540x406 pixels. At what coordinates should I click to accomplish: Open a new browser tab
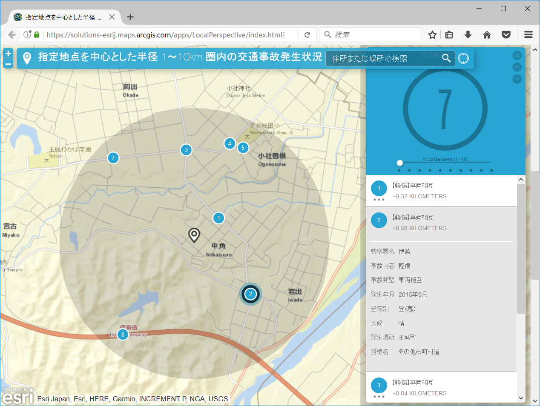[130, 17]
